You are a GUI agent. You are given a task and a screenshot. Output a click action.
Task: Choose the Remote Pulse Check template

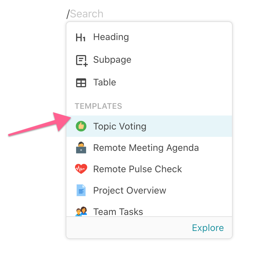click(138, 169)
